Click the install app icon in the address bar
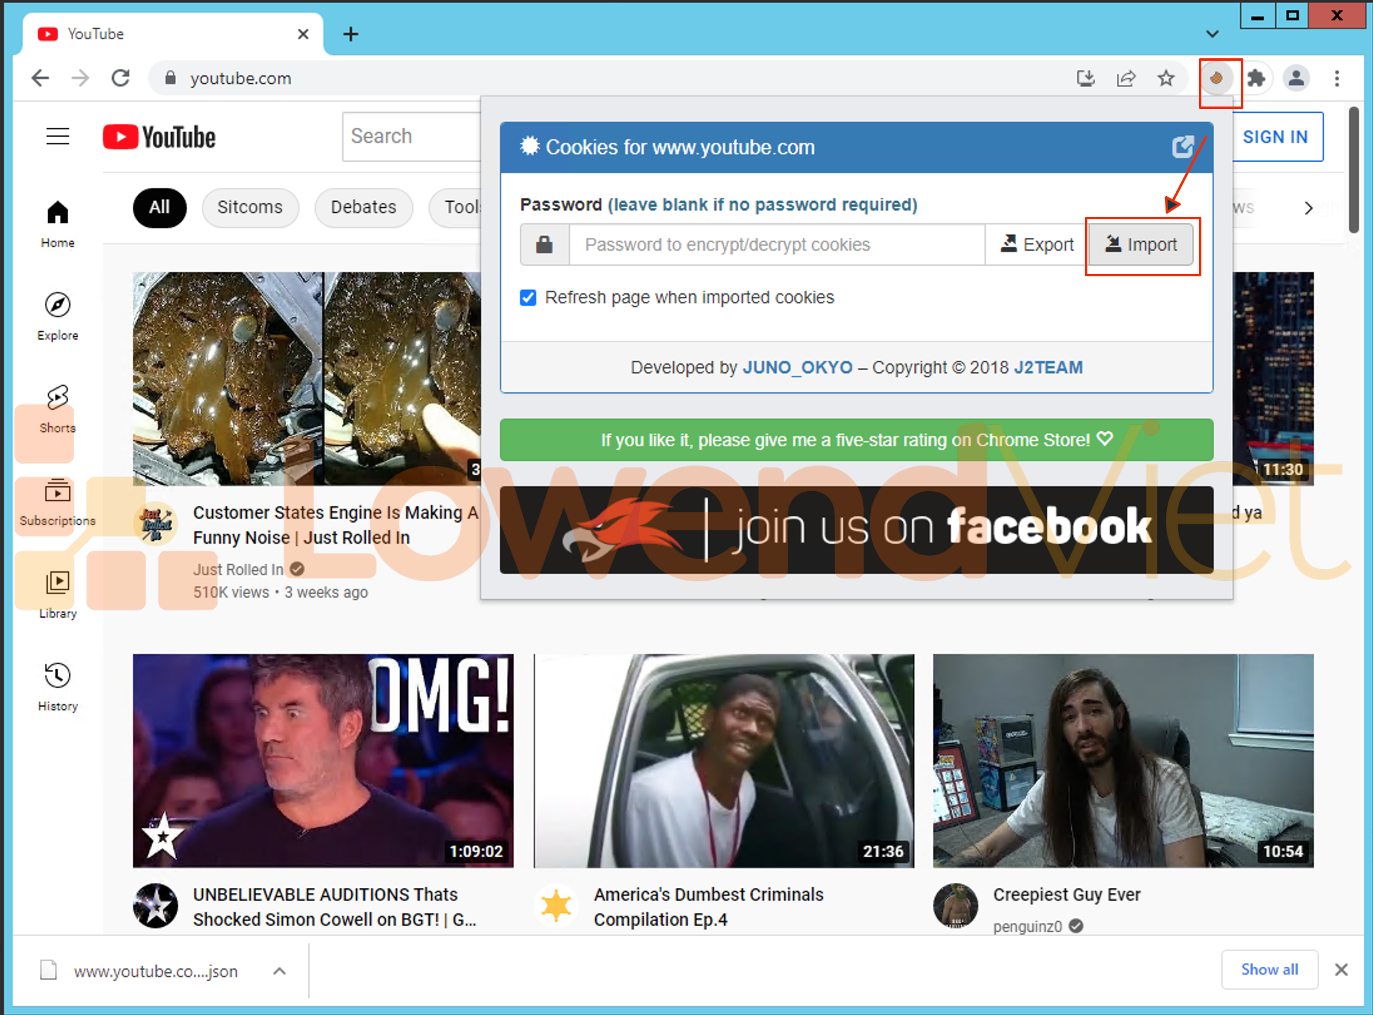This screenshot has width=1373, height=1015. point(1085,79)
